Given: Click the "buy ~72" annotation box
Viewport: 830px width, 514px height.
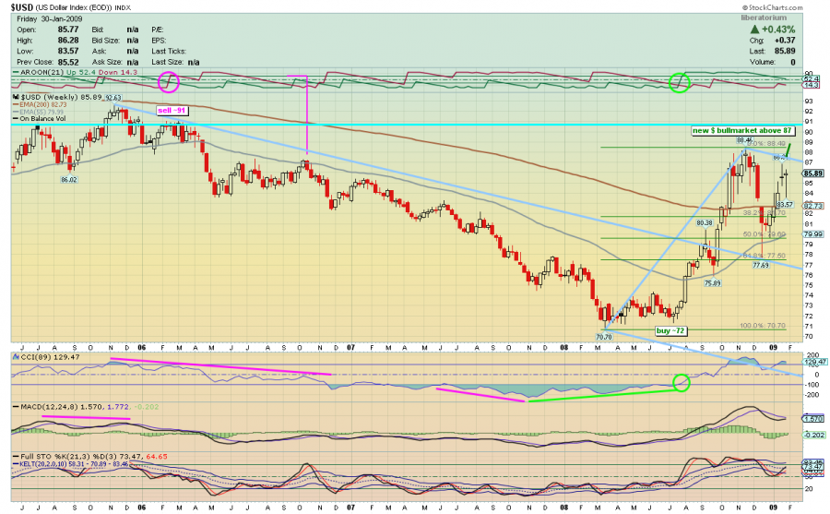Looking at the screenshot, I should point(670,330).
